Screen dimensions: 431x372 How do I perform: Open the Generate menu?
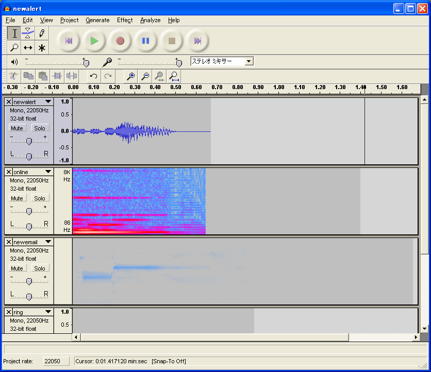97,20
